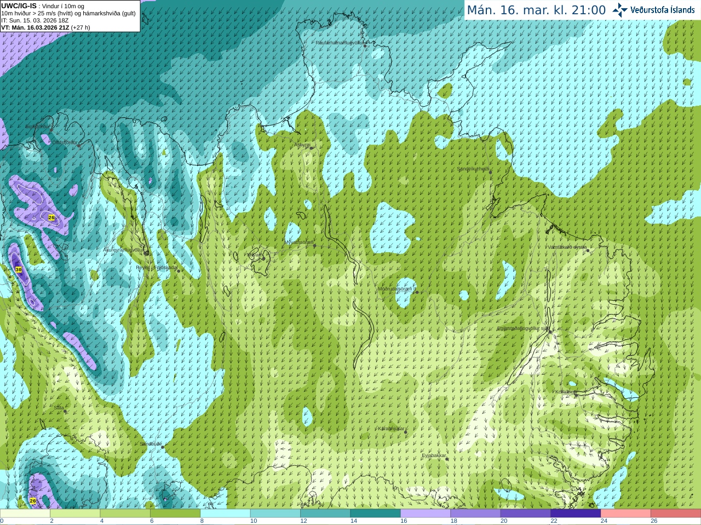Click the Vatnsskarð eystra station dot

pyautogui.click(x=588, y=250)
